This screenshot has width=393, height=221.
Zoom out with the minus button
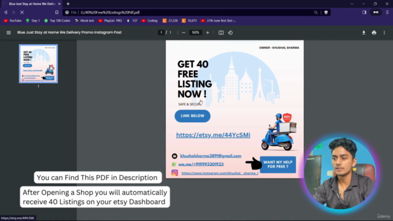(184, 33)
